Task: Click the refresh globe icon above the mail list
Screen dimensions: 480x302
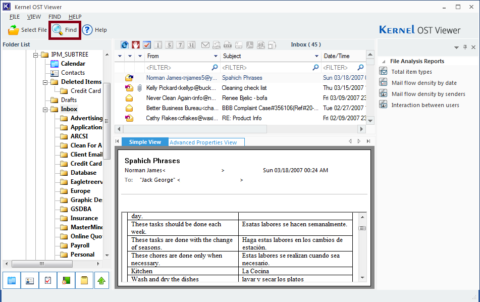Action: tap(125, 45)
